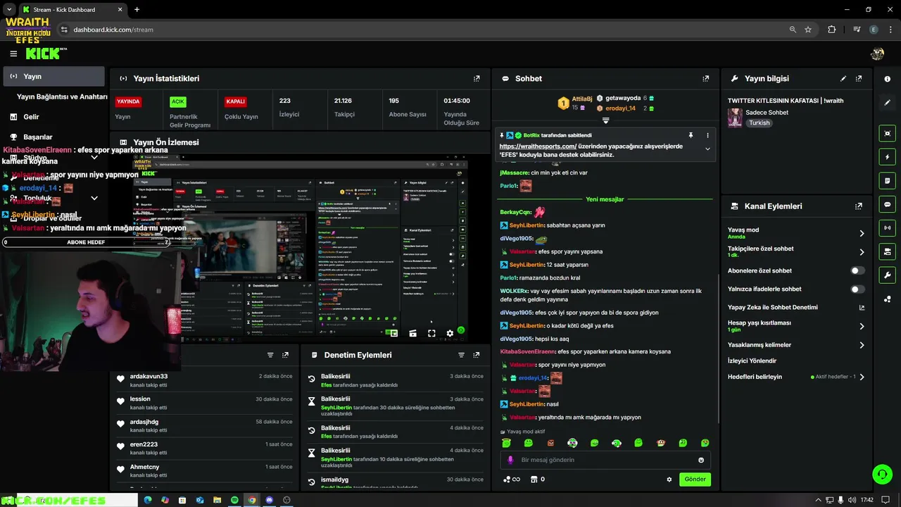The image size is (901, 507).
Task: Toggle Yalnızca ifadelerle sohbet switch
Action: click(857, 289)
